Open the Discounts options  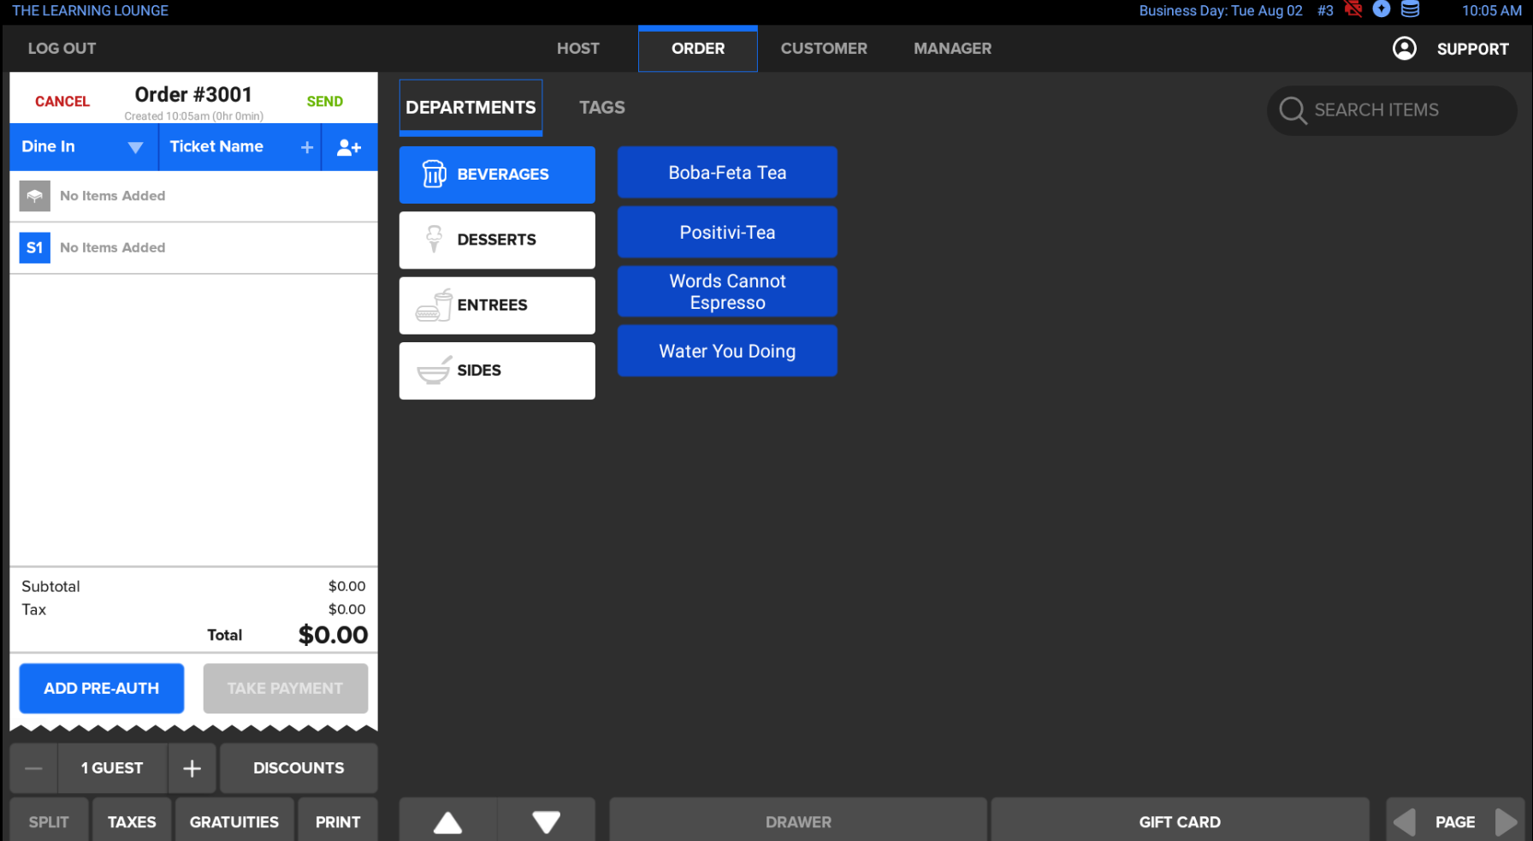(x=299, y=768)
